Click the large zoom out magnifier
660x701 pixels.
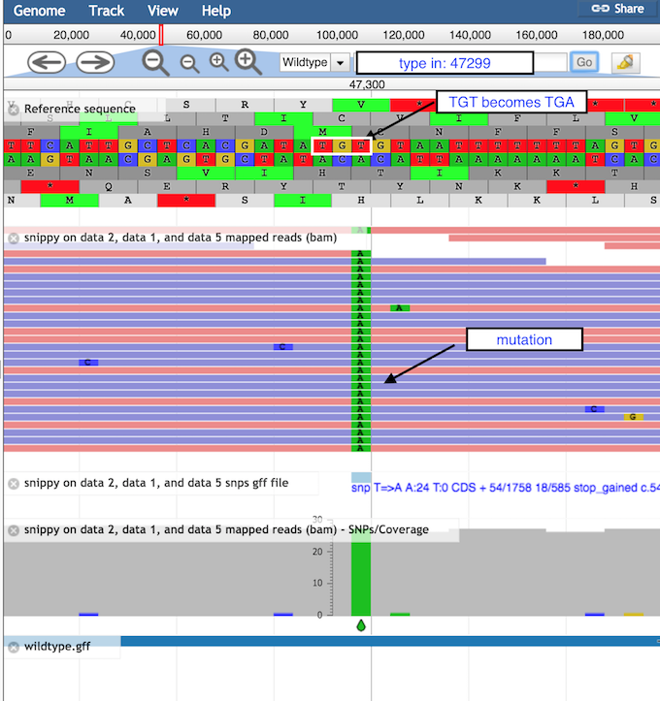point(155,62)
